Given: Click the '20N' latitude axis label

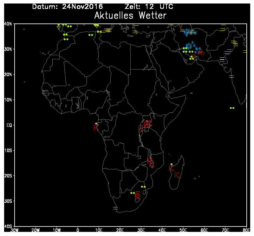Looking at the screenshot, I should click(x=8, y=75).
